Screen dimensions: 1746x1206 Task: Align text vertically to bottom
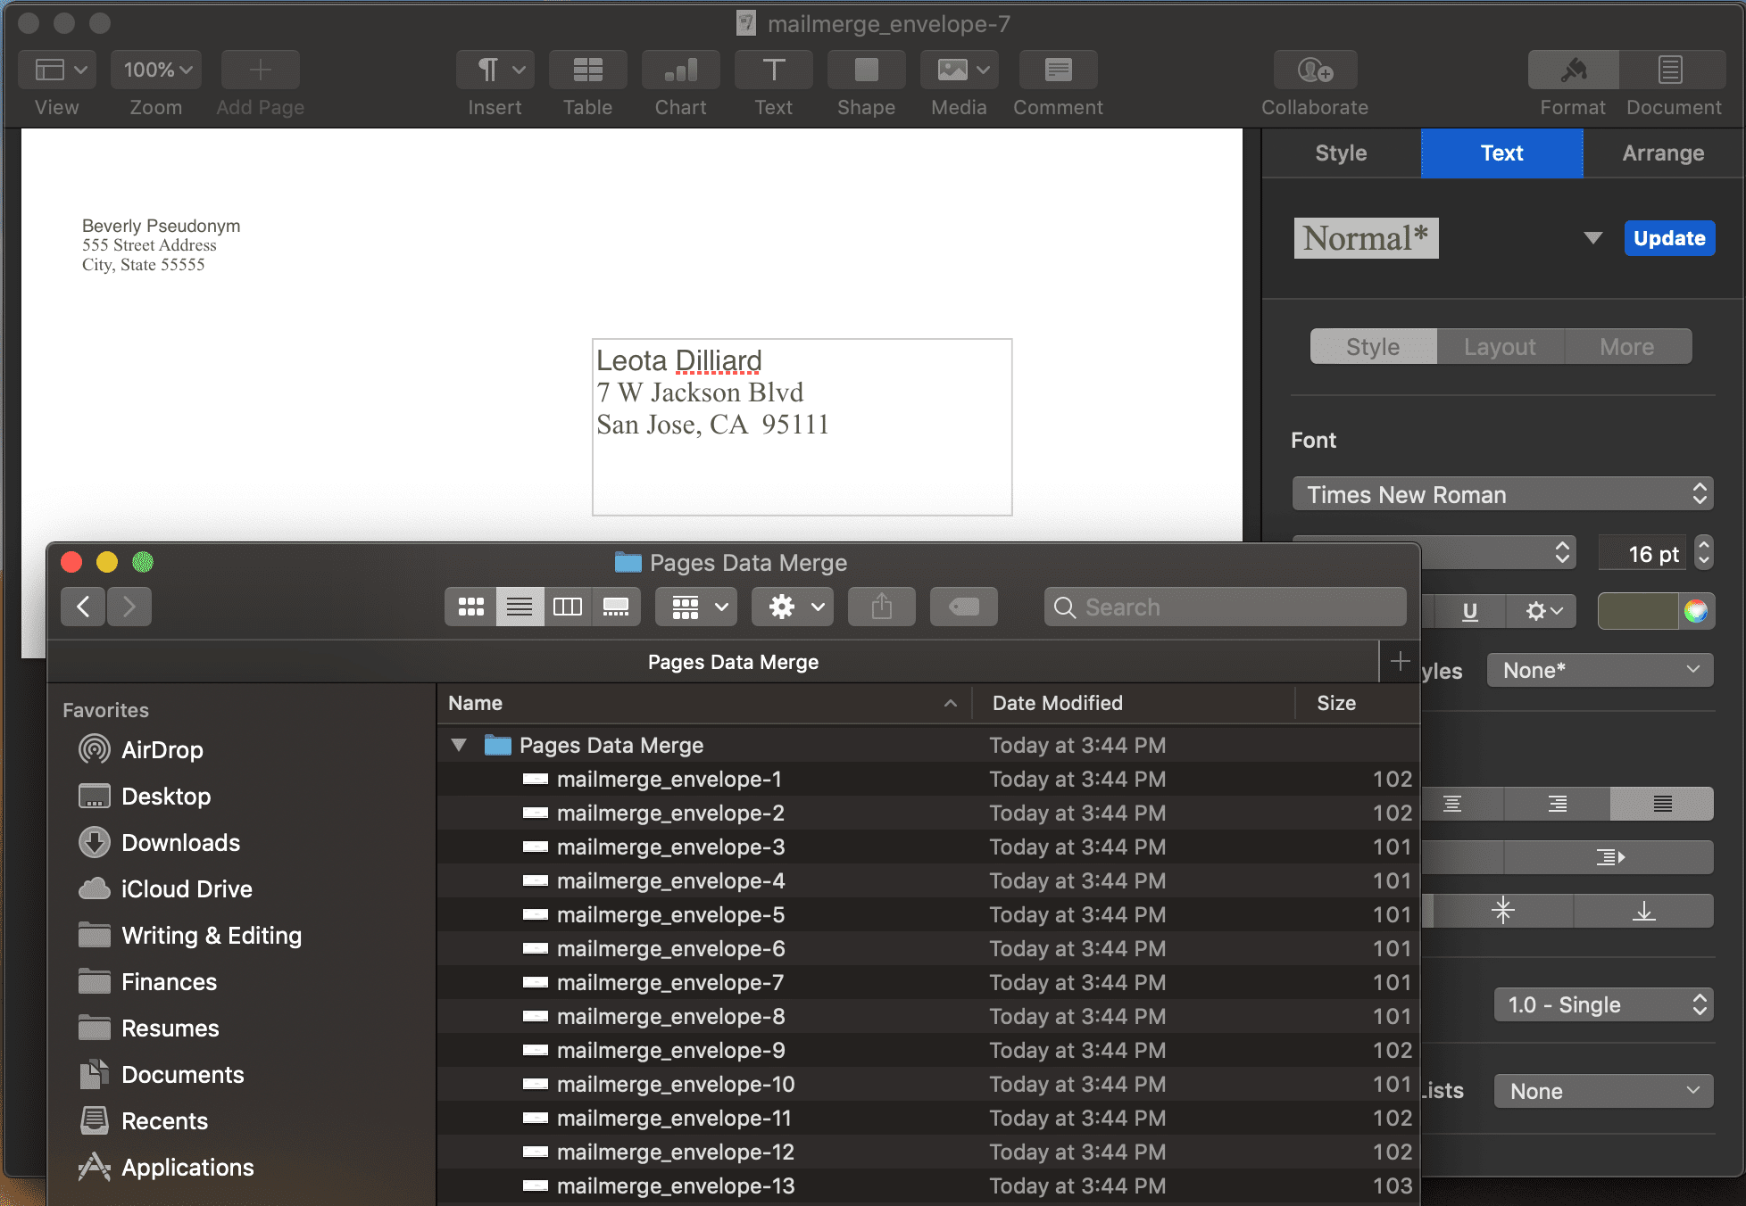coord(1643,911)
